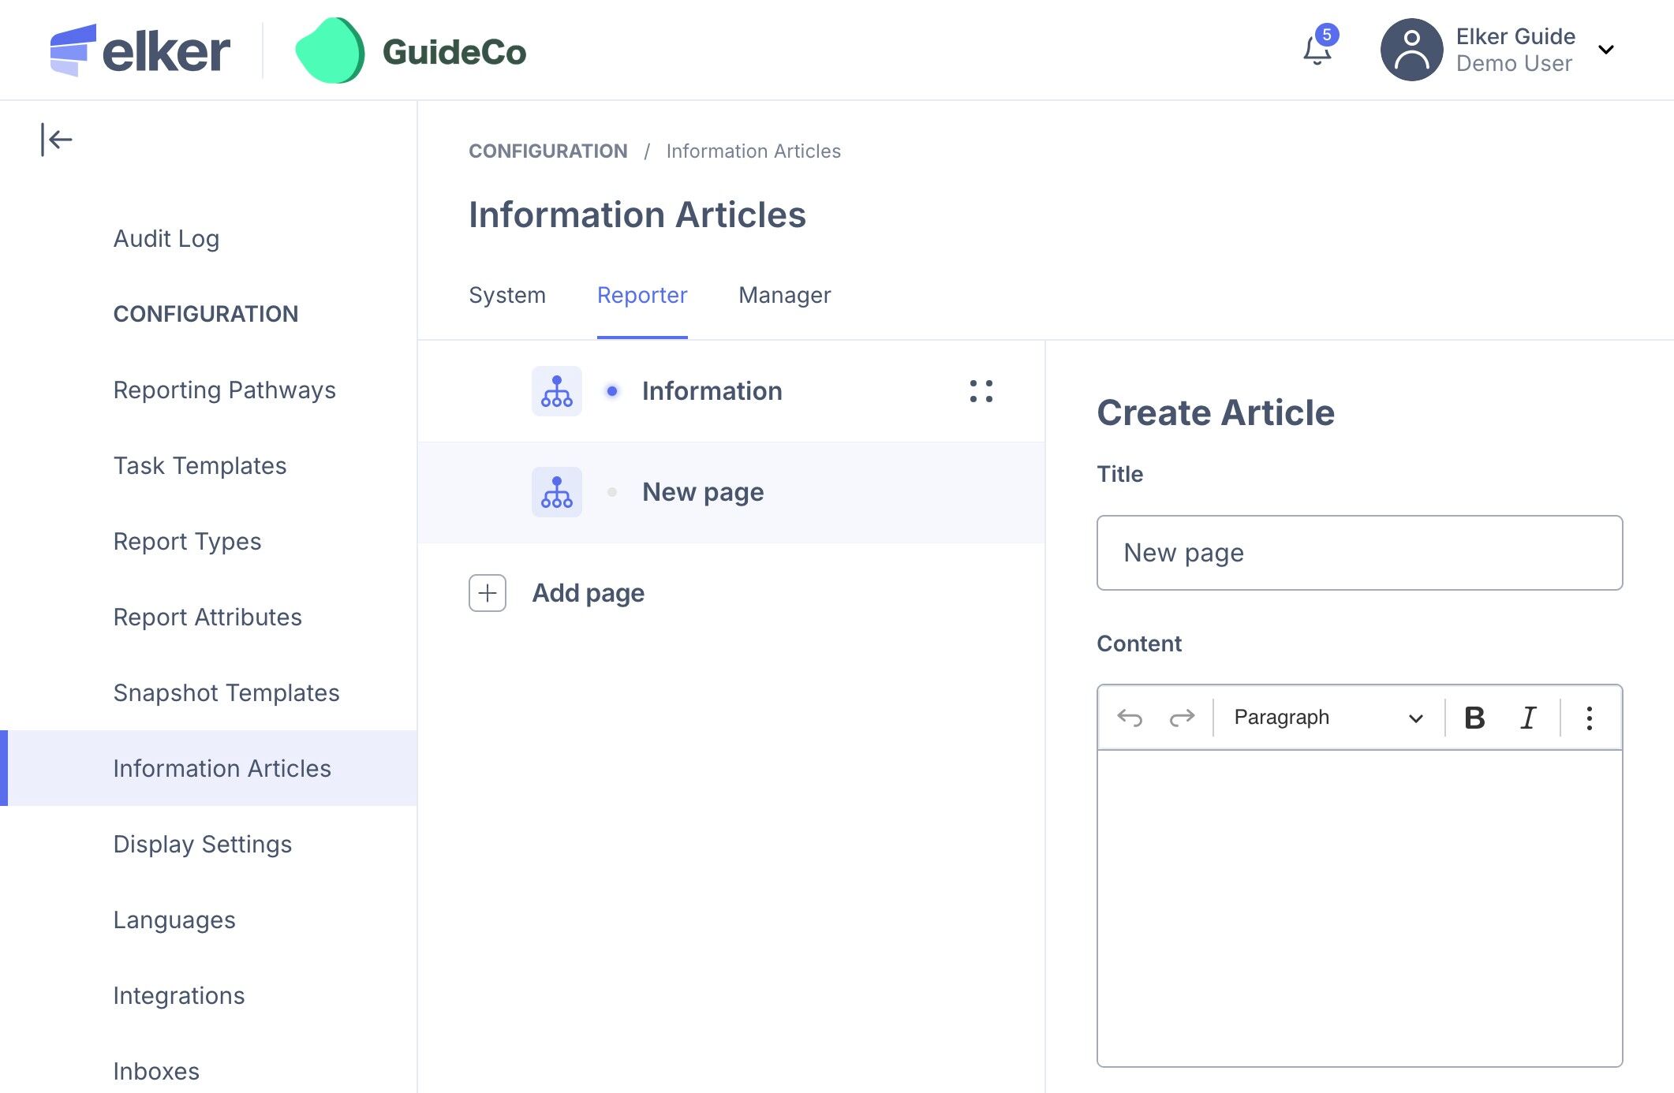Click the Information page hierarchy icon
The width and height of the screenshot is (1674, 1093).
coord(556,391)
